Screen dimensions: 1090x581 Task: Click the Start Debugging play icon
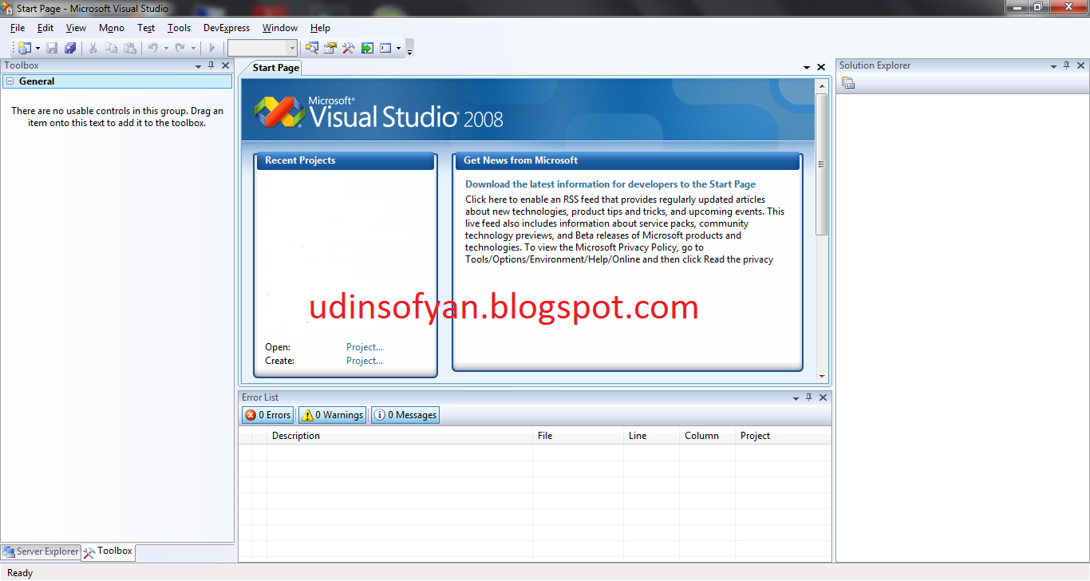tap(212, 48)
